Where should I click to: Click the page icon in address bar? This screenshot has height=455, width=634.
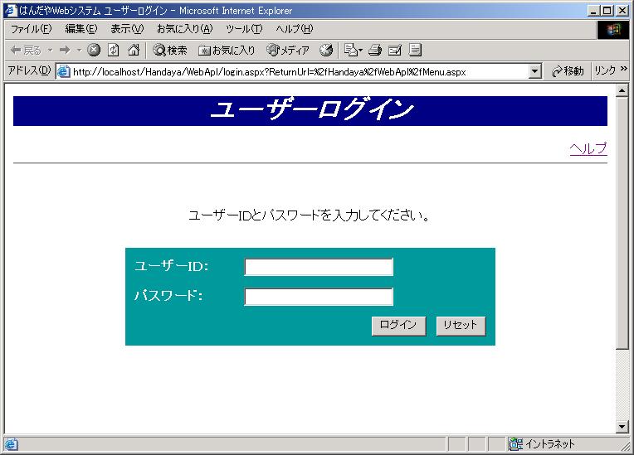pyautogui.click(x=63, y=71)
